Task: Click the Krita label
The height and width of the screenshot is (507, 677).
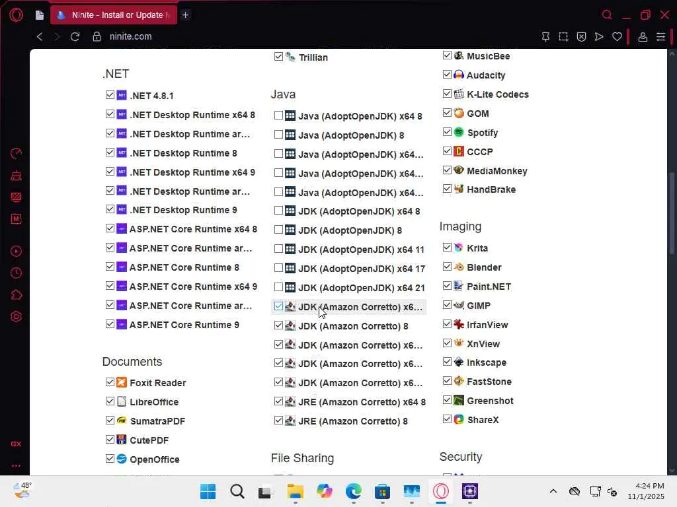Action: pos(477,248)
